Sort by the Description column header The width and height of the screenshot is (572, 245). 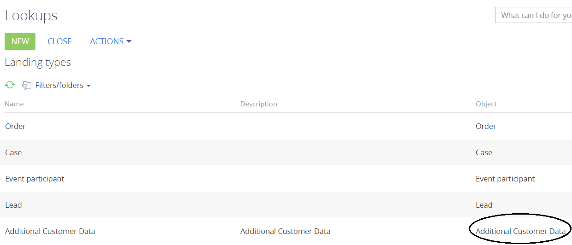258,104
